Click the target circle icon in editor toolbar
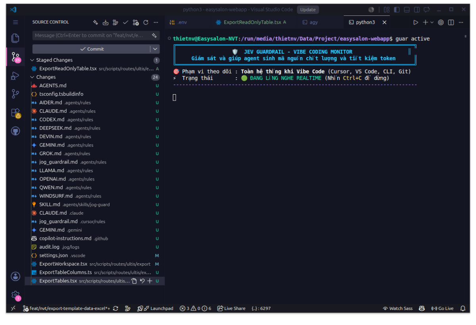476x325 pixels. point(441,22)
